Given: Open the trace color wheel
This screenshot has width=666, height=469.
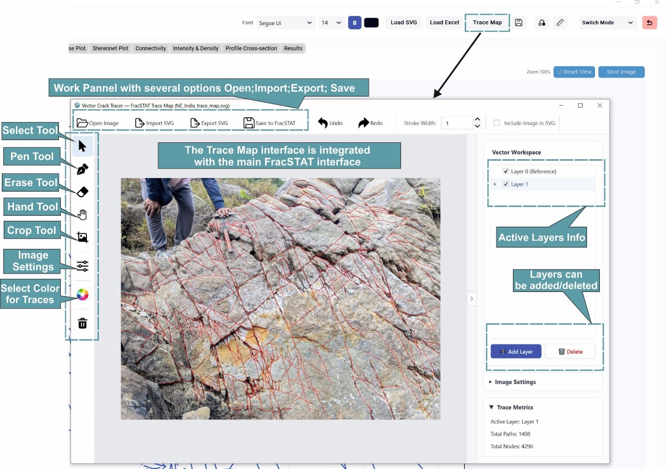Looking at the screenshot, I should [82, 295].
